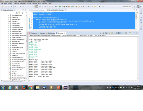Click the Open Perspective icon
This screenshot has width=143, height=111.
pyautogui.click(x=135, y=7)
